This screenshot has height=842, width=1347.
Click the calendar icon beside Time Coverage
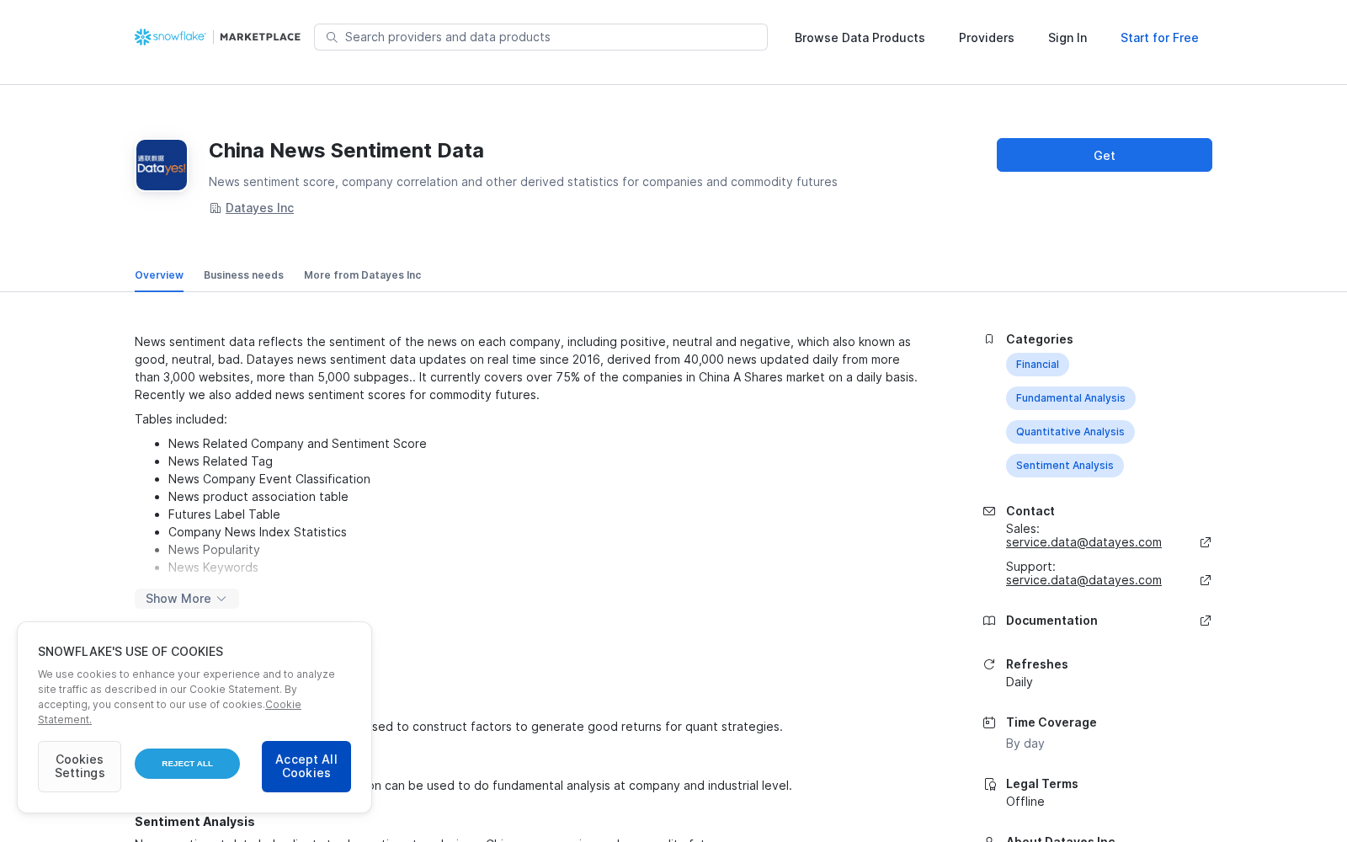[989, 722]
